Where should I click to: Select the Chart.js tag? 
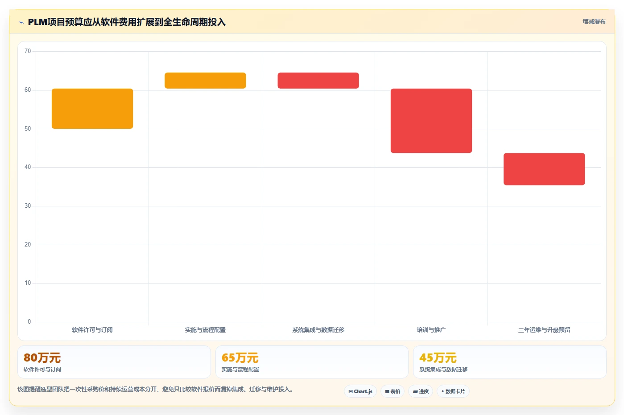tap(360, 391)
